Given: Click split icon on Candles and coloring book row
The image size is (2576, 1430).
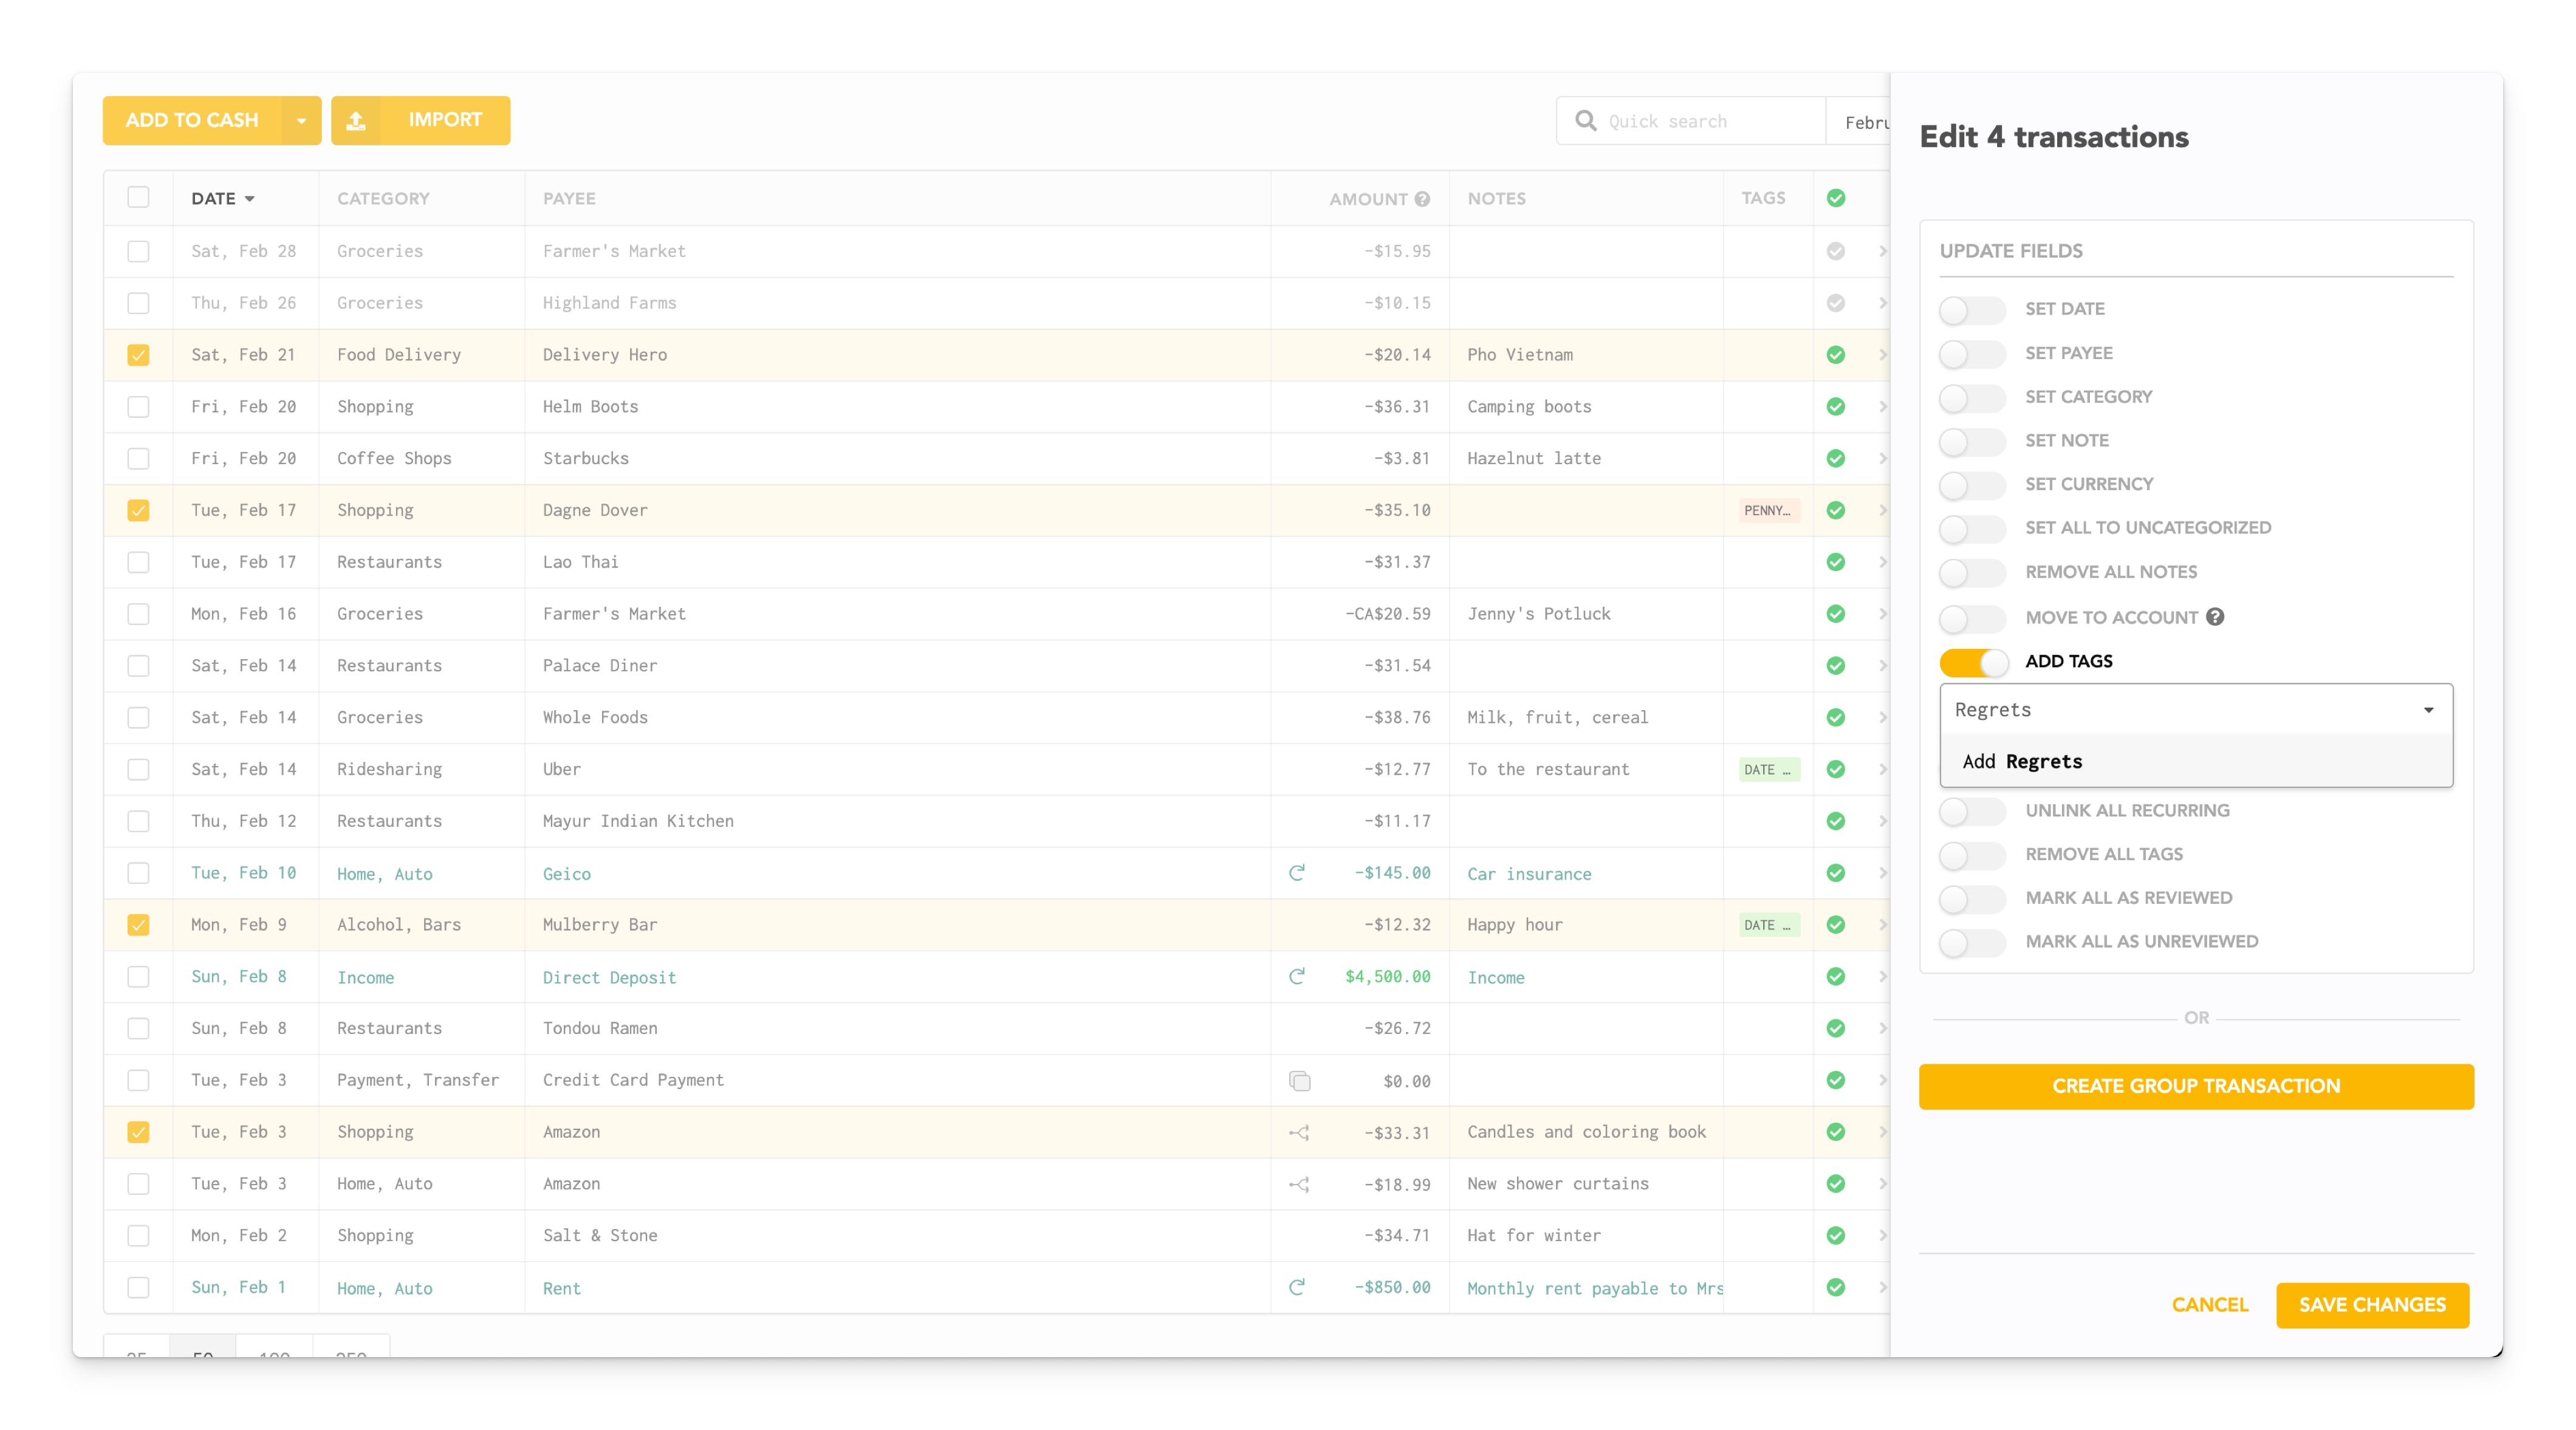Looking at the screenshot, I should [1299, 1133].
